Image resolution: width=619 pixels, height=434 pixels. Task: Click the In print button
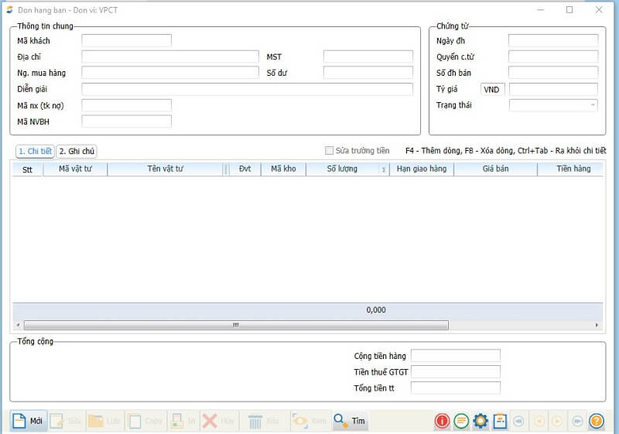[x=183, y=421]
